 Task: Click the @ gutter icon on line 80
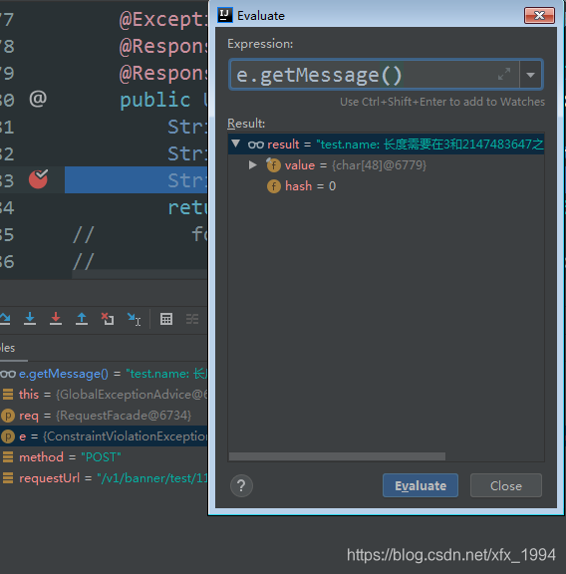click(38, 99)
